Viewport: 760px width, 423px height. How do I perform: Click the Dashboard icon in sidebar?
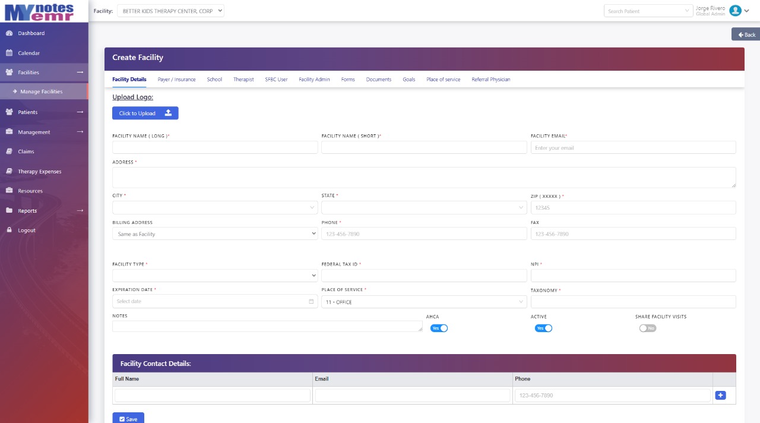[x=9, y=33]
